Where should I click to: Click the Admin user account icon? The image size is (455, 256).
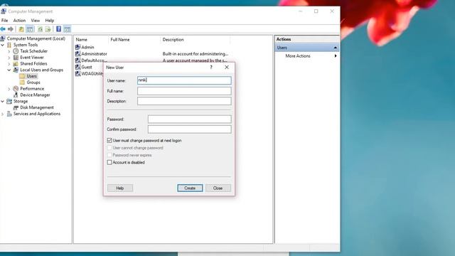[x=77, y=47]
